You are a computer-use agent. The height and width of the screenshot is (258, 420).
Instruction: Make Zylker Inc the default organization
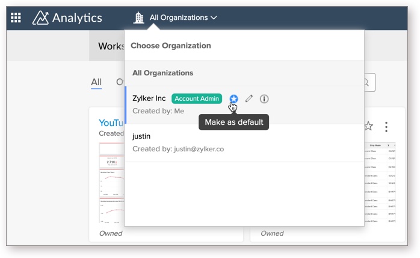pyautogui.click(x=233, y=99)
